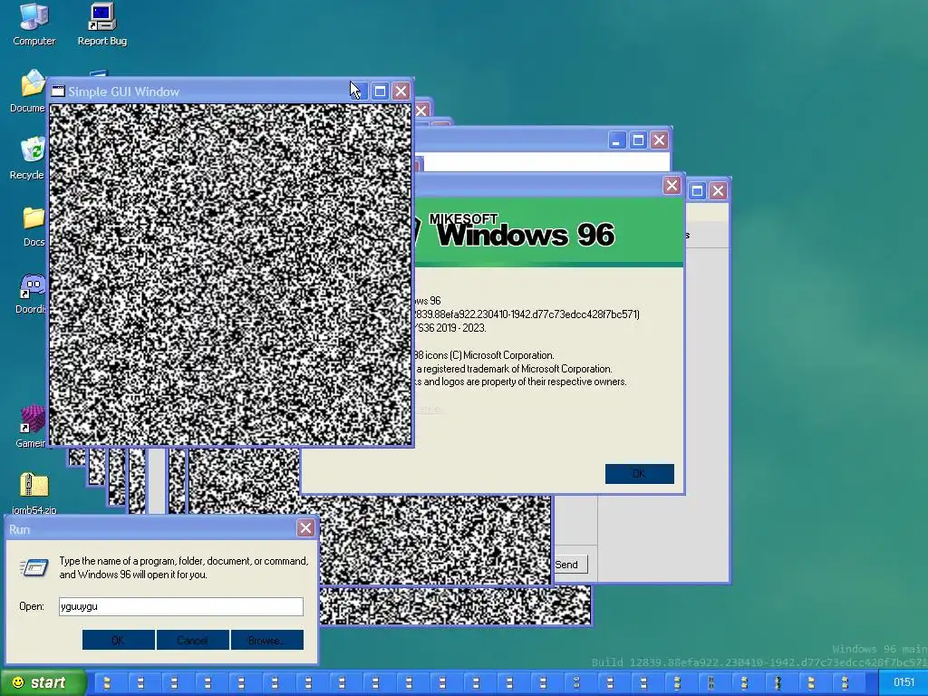The height and width of the screenshot is (696, 928).
Task: Click the Simple GUI Window title bar icon
Action: pyautogui.click(x=57, y=92)
